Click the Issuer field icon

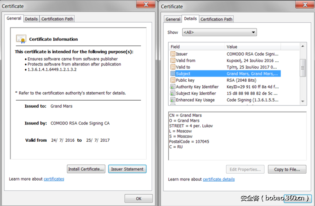pos(173,54)
